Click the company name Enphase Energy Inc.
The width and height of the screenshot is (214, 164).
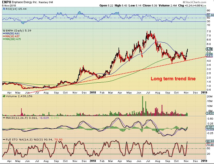click(25, 2)
